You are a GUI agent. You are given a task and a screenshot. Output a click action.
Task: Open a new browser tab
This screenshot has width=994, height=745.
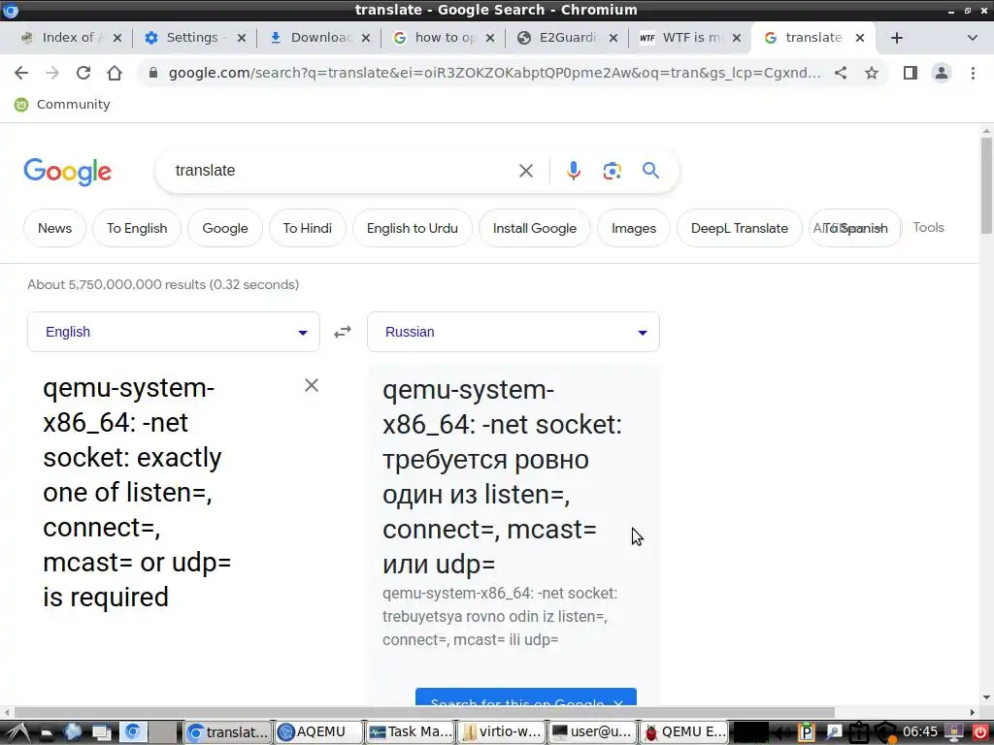pos(896,38)
